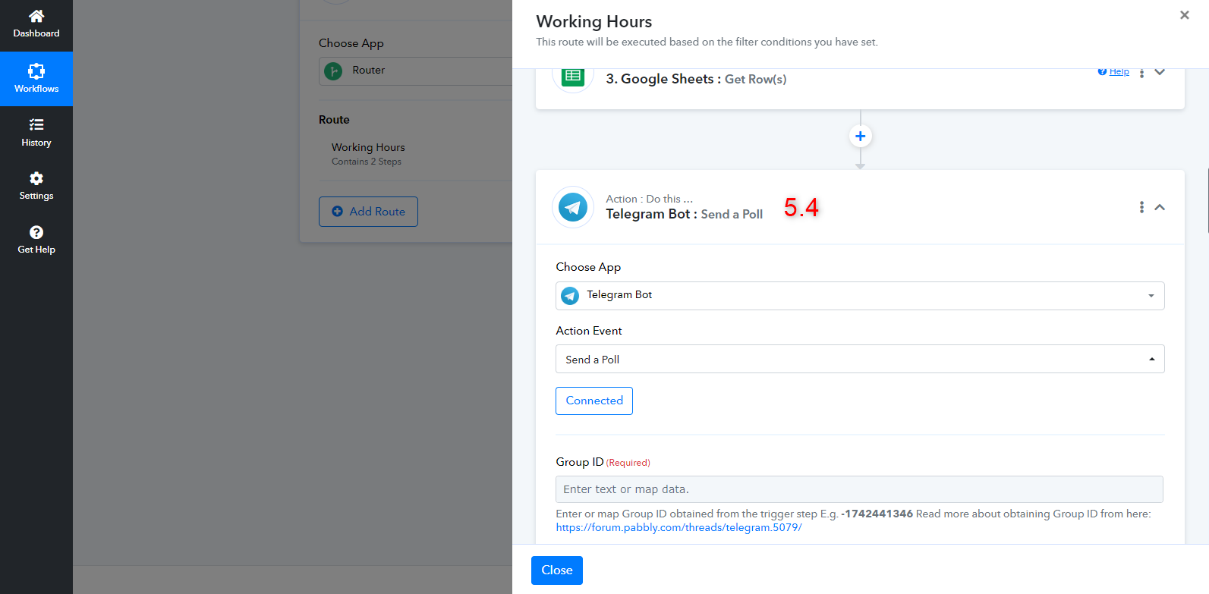Expand the Google Sheets step chevron
1209x594 pixels.
[x=1160, y=72]
